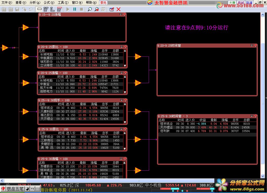The height and width of the screenshot is (193, 267).
Task: Click the magnifier search icon in toolbar
Action: point(90,9)
